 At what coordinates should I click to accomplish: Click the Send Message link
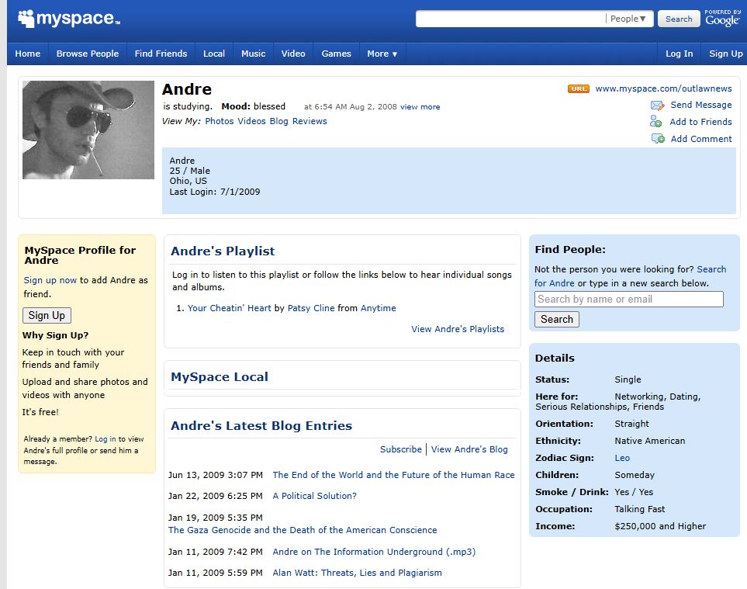701,105
